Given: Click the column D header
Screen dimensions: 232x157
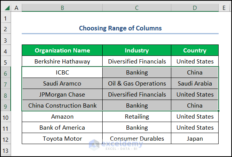Looking at the screenshot, I should pyautogui.click(x=195, y=8).
